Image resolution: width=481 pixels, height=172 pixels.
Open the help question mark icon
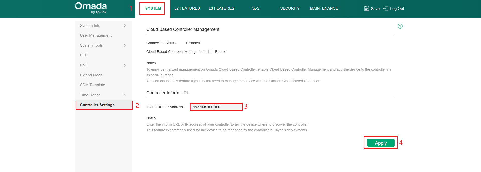400,26
